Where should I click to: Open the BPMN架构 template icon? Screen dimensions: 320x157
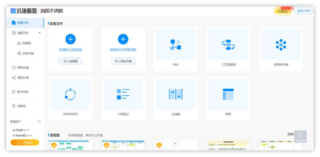point(70,94)
